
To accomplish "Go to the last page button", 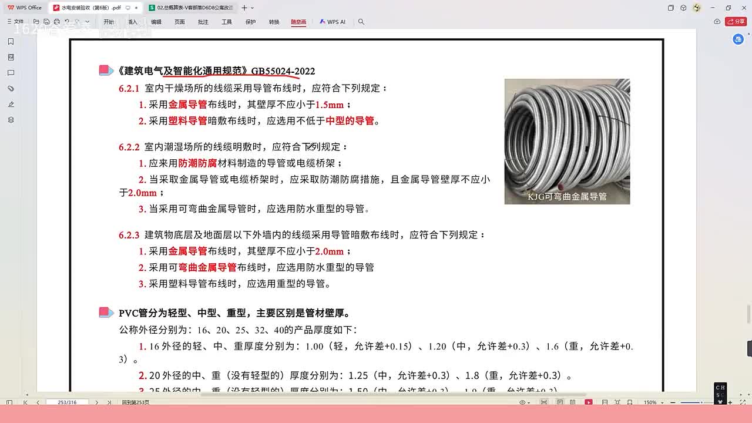I will click(x=109, y=402).
